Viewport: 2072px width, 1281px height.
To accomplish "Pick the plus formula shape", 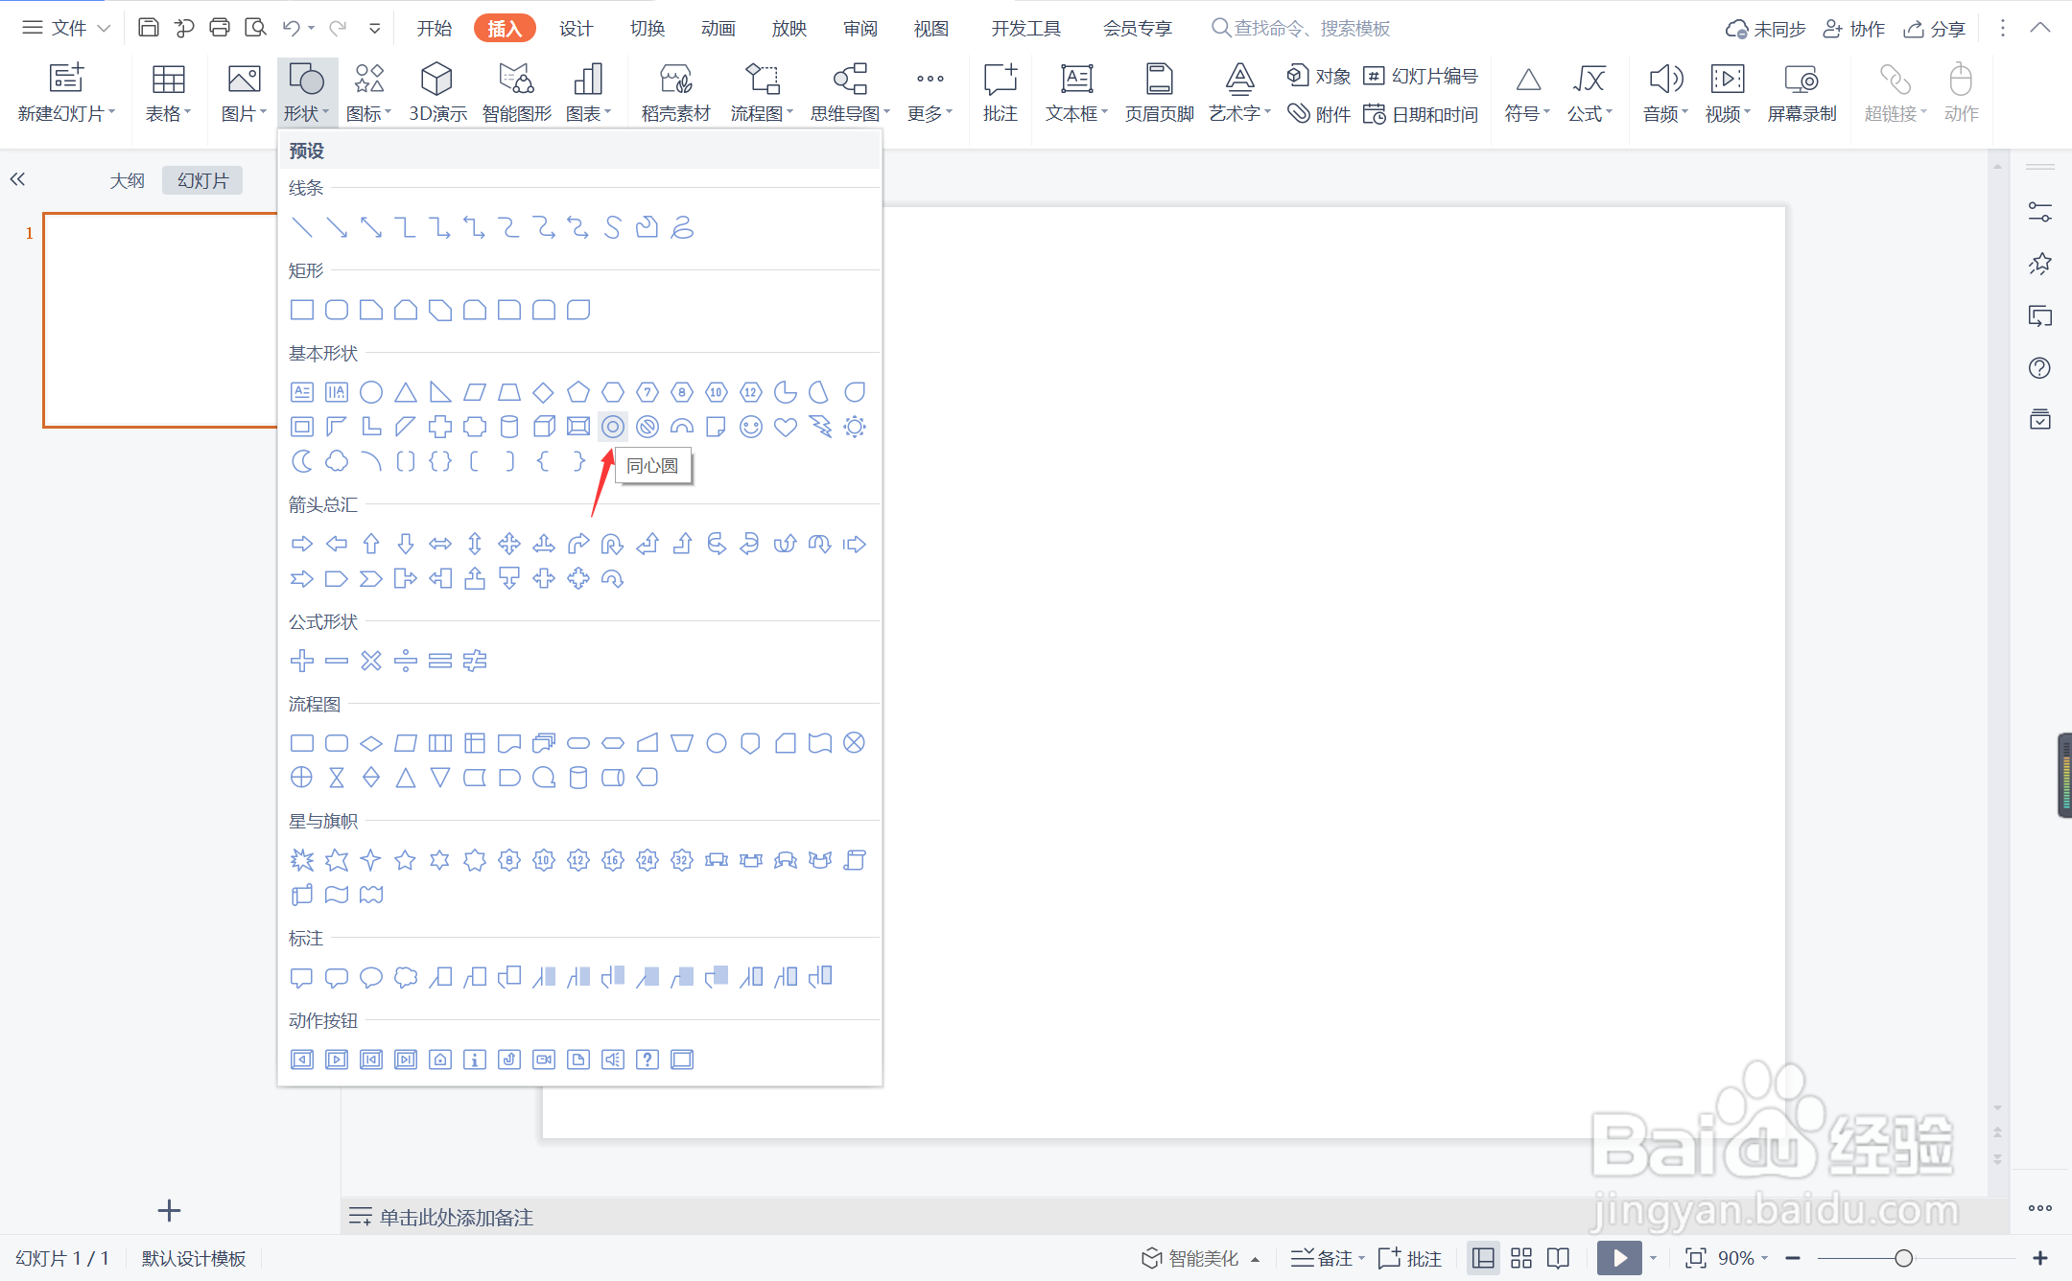I will pos(302,661).
